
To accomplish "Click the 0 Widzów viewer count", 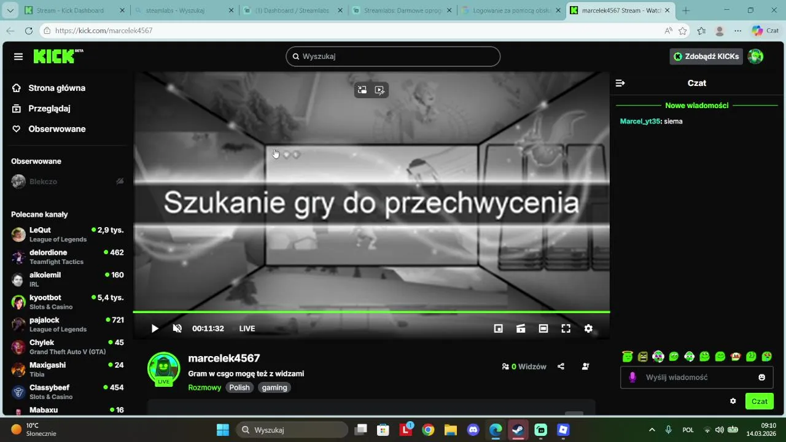I will (524, 366).
